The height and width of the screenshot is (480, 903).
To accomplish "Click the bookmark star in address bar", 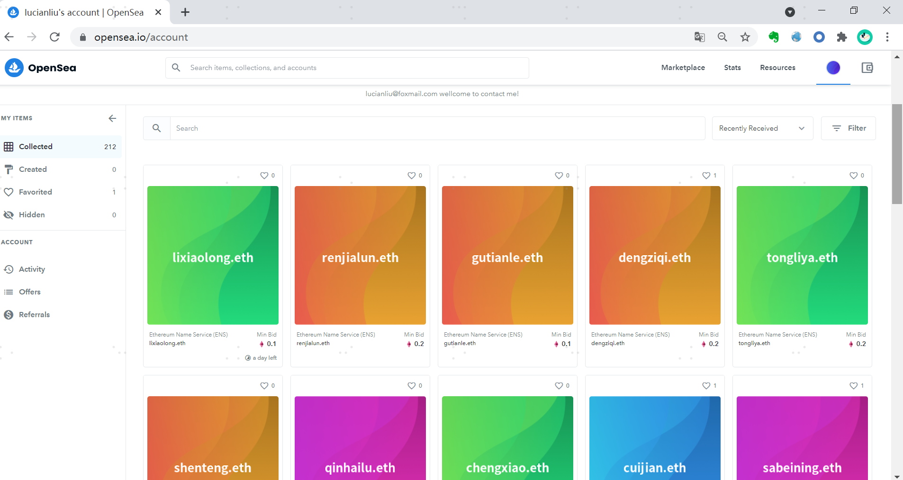I will pyautogui.click(x=745, y=37).
